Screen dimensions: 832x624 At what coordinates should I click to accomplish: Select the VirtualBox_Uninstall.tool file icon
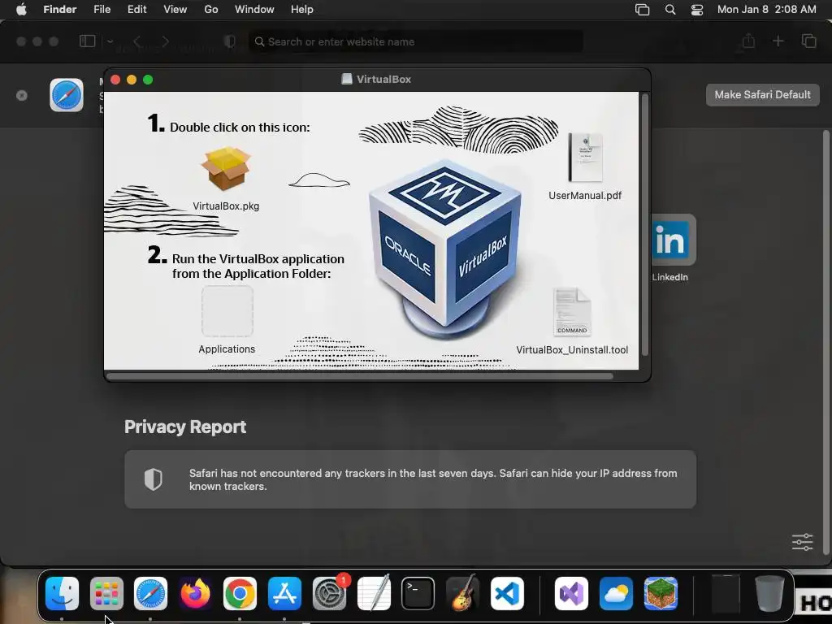[572, 312]
